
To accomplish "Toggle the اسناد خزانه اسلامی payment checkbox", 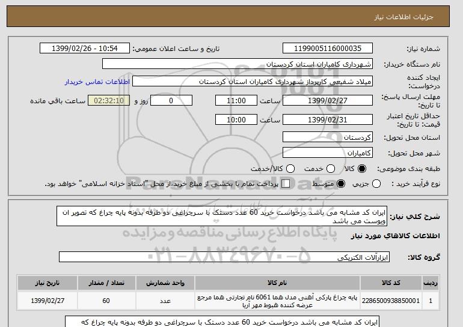I will 286,184.
